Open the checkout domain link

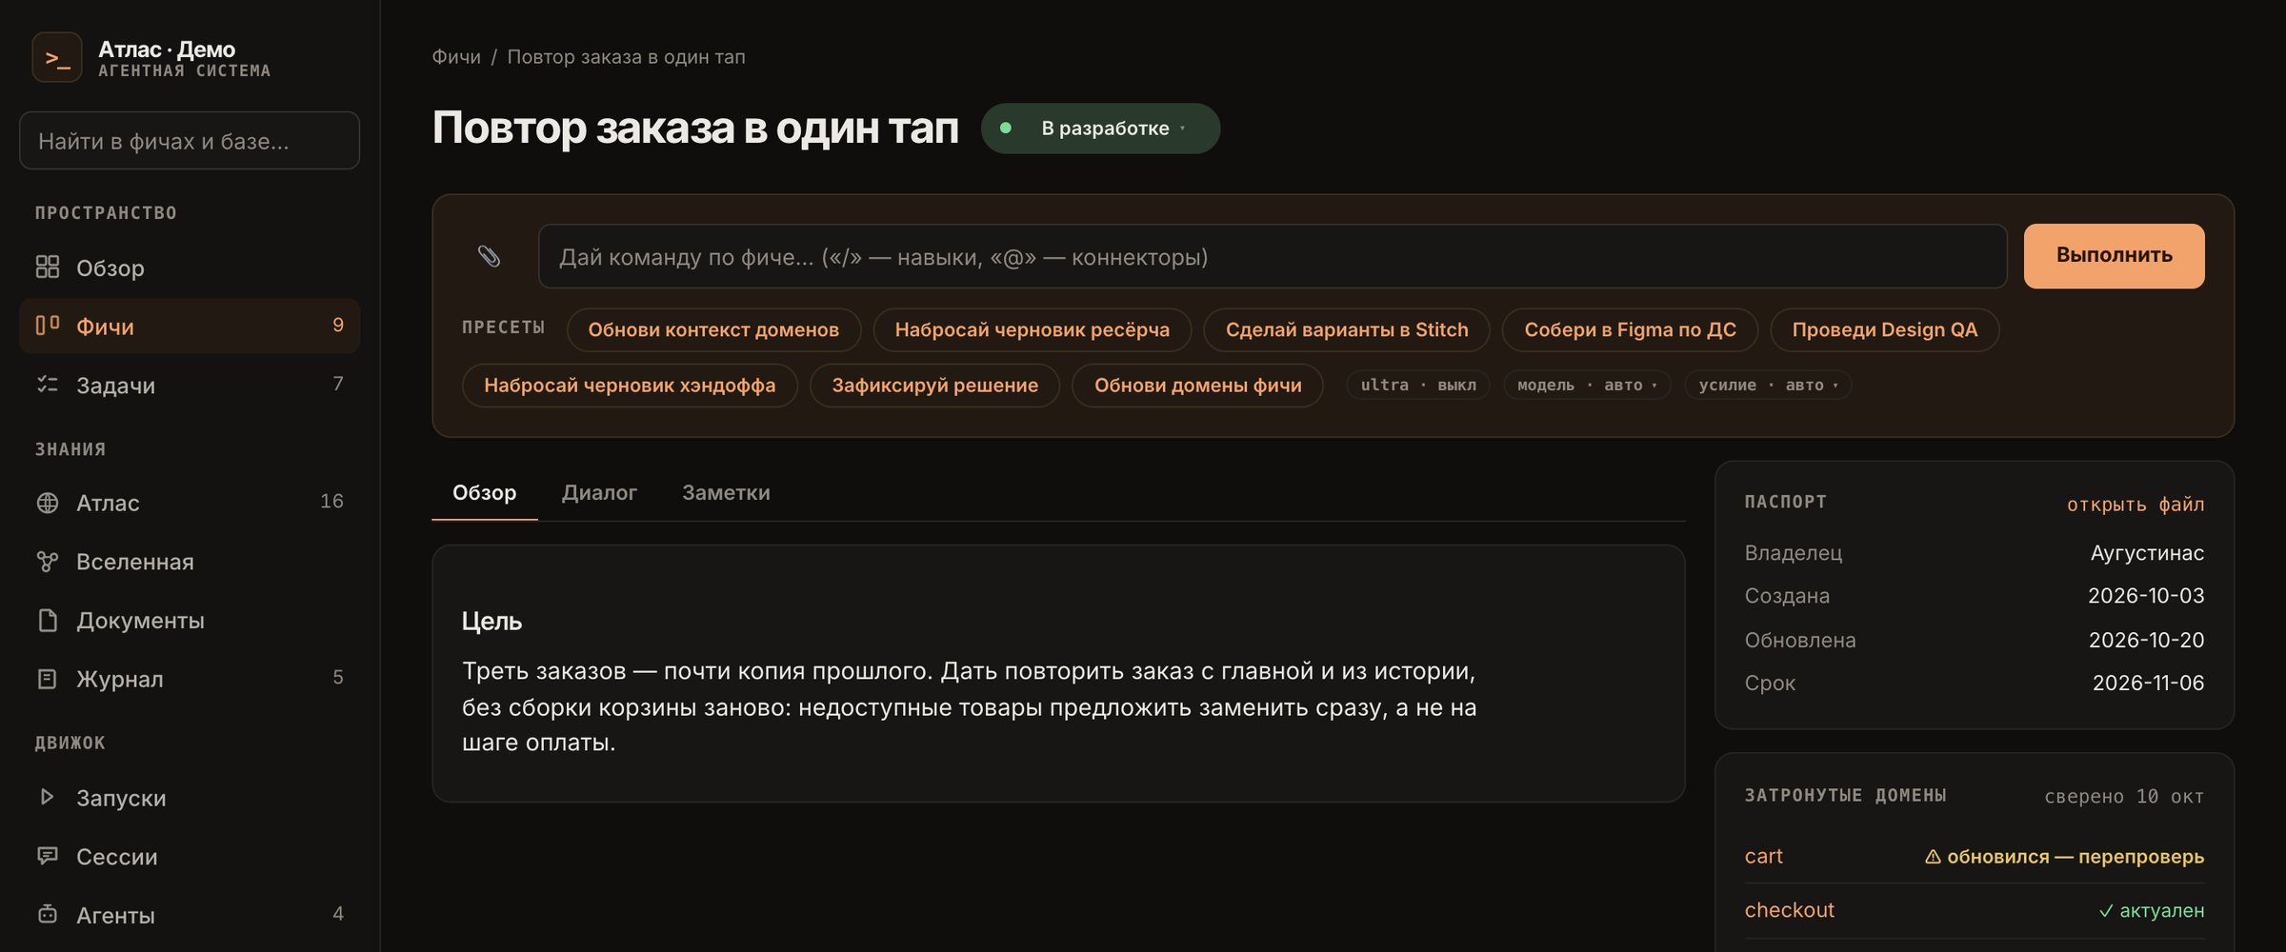click(1789, 910)
